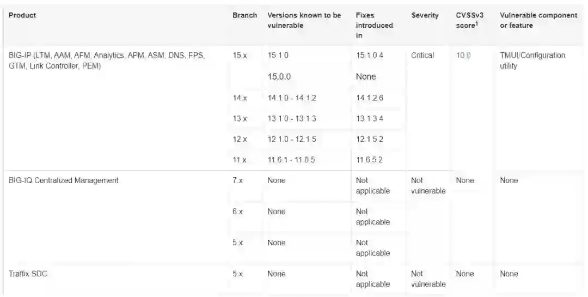
Task: Select the 7.x branch cell
Action: pos(237,180)
